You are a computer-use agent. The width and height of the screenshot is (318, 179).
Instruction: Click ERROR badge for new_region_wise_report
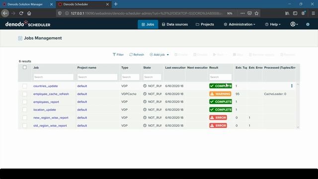click(218, 117)
